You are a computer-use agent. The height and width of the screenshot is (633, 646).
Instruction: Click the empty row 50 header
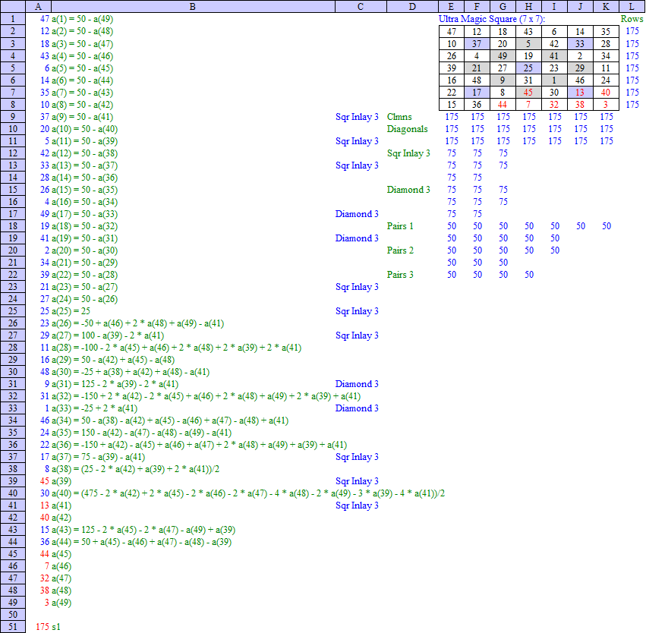pyautogui.click(x=13, y=615)
